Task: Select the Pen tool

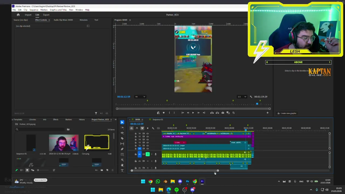Action: (x=122, y=149)
